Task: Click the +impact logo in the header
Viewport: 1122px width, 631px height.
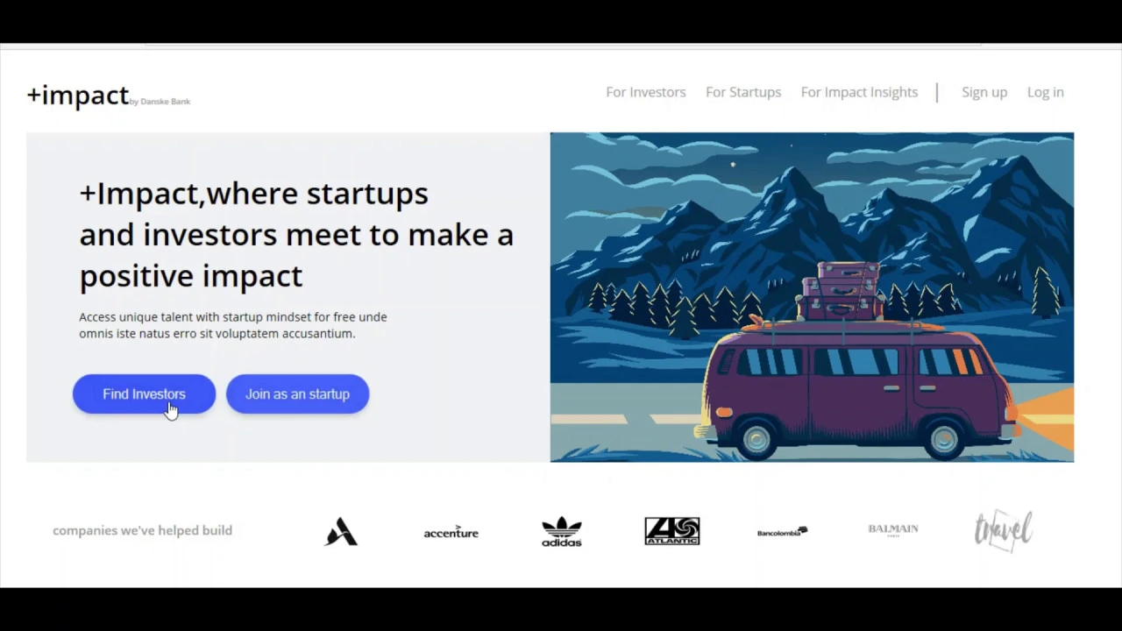Action: pyautogui.click(x=78, y=95)
